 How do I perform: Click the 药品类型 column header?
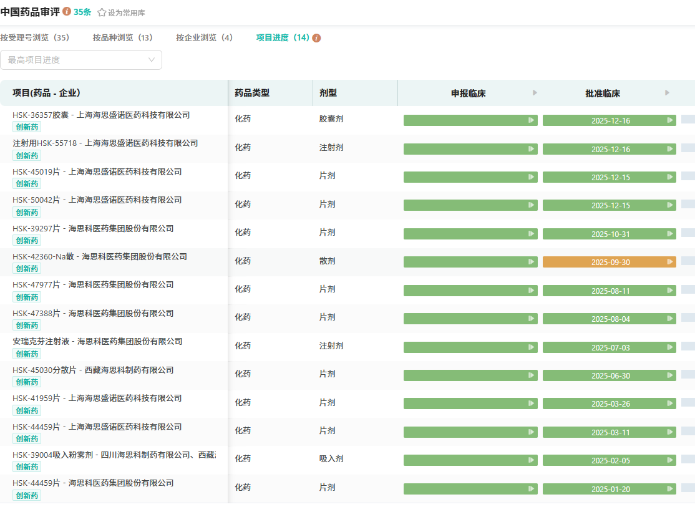pyautogui.click(x=252, y=93)
